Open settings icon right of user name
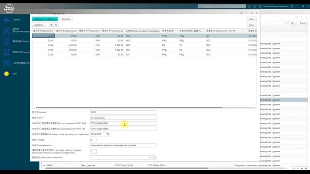310x174 pixels. coord(292,6)
